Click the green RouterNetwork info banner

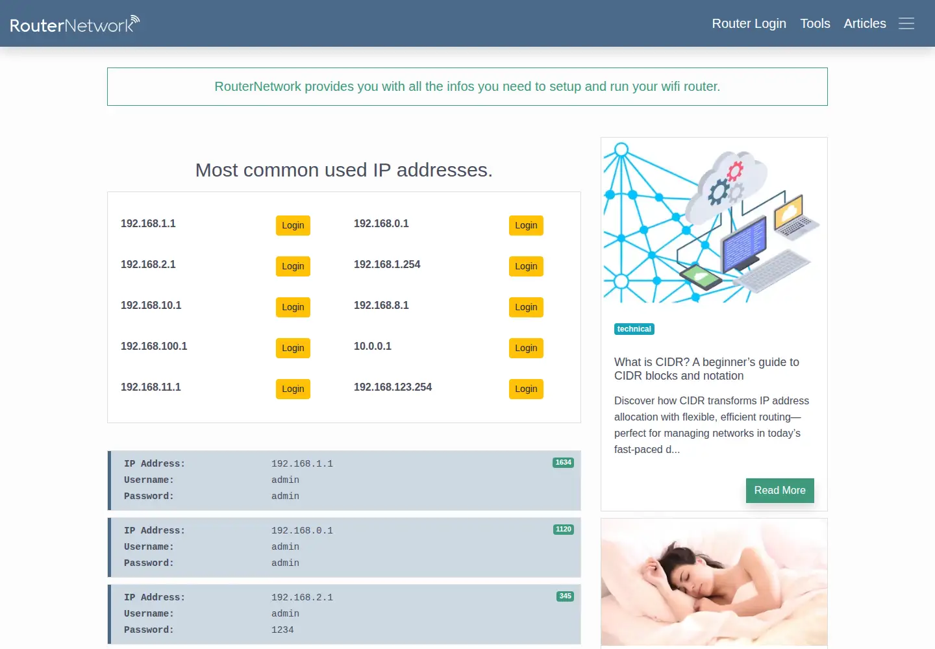(x=467, y=86)
